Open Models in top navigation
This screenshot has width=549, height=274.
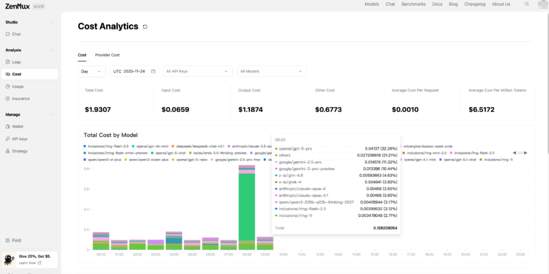[372, 4]
